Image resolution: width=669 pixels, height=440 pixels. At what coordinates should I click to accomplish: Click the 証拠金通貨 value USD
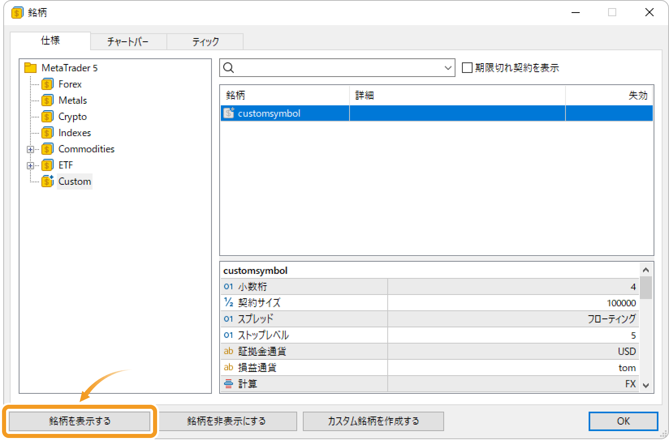coord(627,351)
